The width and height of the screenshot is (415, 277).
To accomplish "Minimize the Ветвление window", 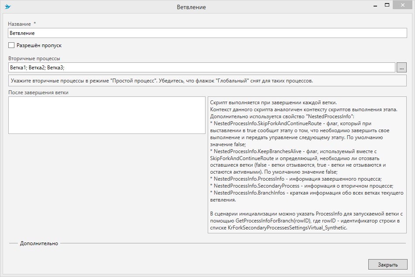I will [374, 5].
